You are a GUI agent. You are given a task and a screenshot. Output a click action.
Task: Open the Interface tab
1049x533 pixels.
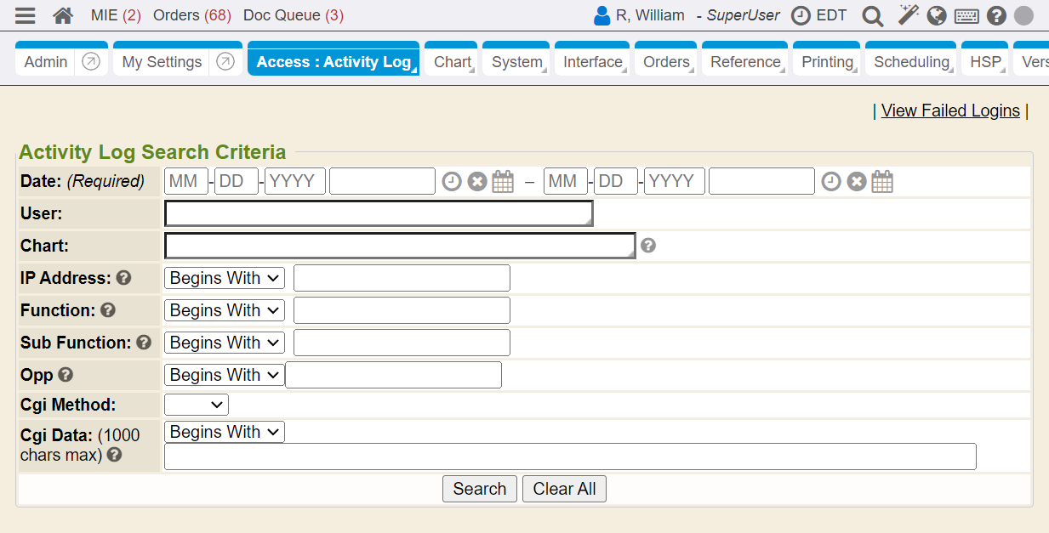[x=592, y=62]
